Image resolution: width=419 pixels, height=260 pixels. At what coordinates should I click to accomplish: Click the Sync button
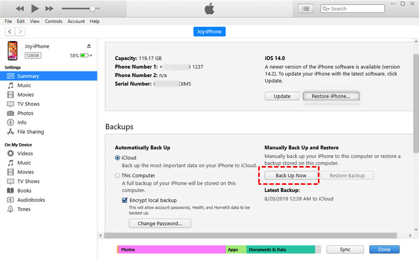coord(345,250)
